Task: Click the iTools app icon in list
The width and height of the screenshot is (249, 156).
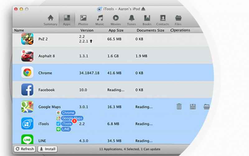Action: coord(27,124)
